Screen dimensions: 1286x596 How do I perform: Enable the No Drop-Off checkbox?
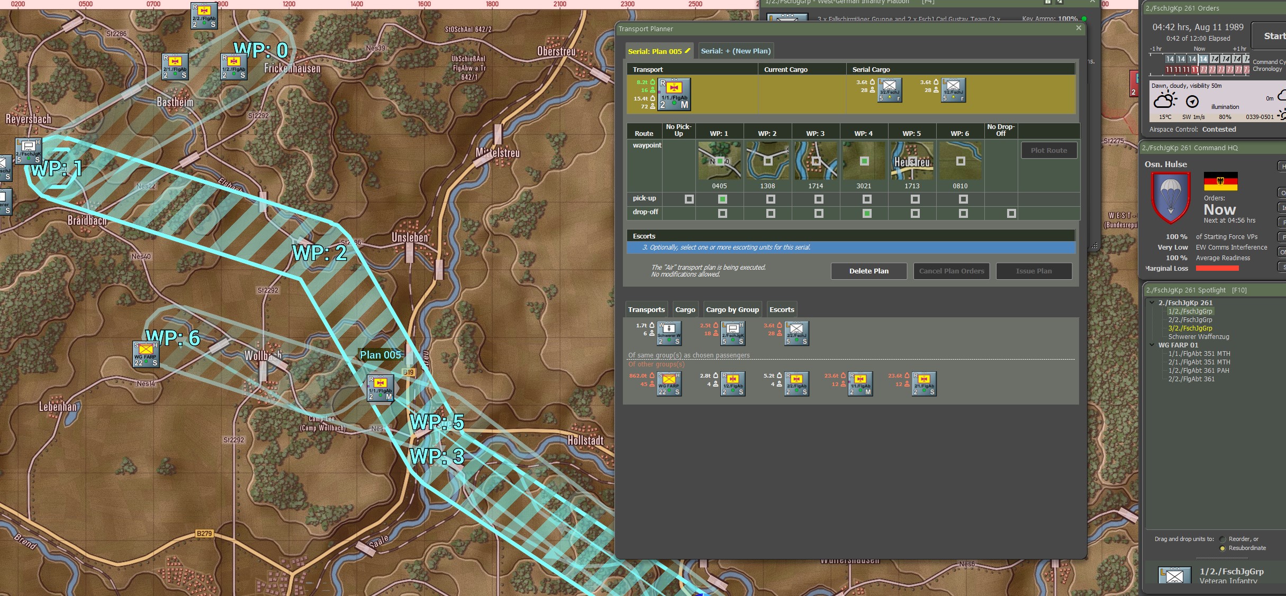pos(1011,214)
